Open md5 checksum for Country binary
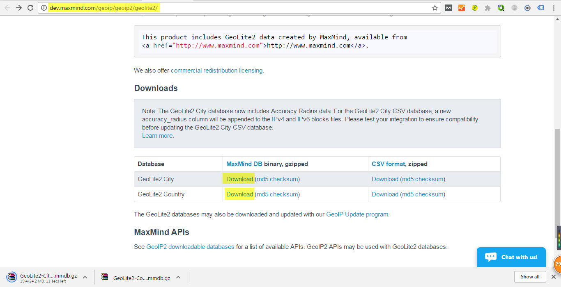Image resolution: width=561 pixels, height=287 pixels. (277, 194)
